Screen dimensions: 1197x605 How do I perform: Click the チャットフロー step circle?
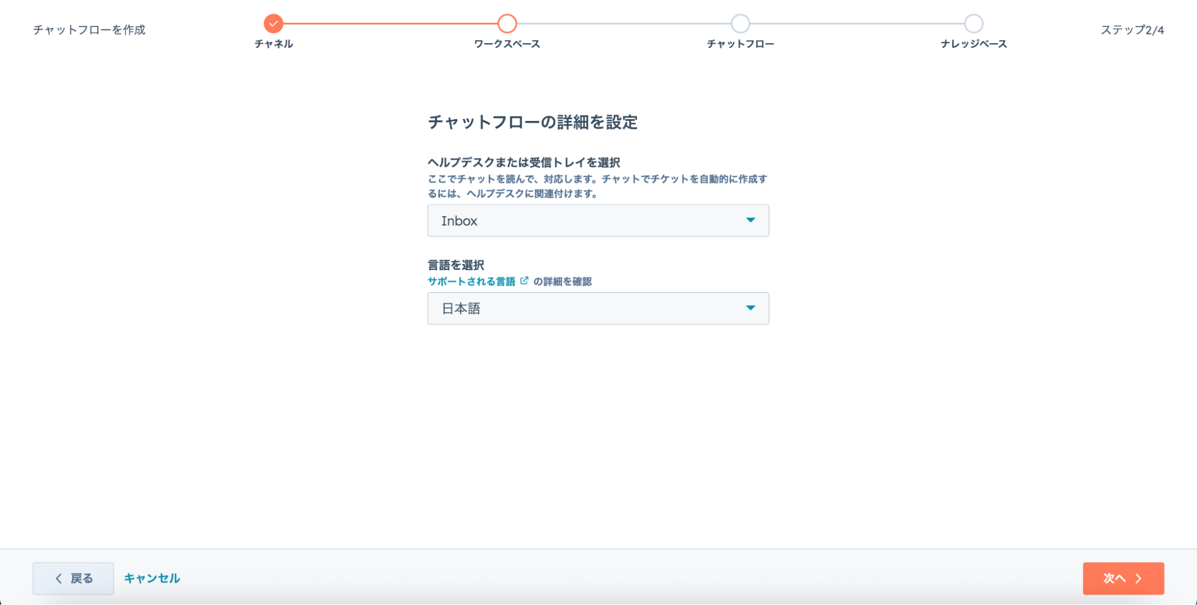pos(740,24)
